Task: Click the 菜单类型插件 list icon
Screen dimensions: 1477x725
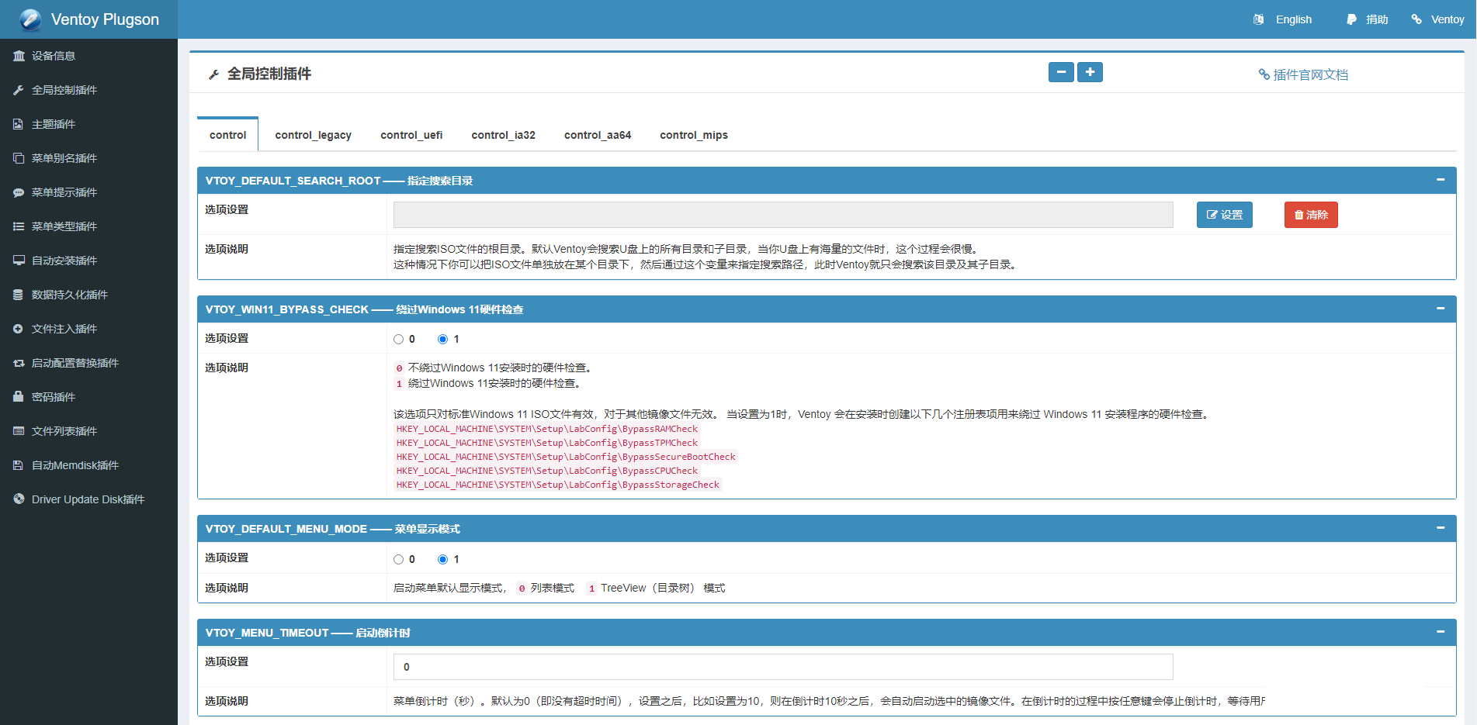Action: pyautogui.click(x=19, y=226)
